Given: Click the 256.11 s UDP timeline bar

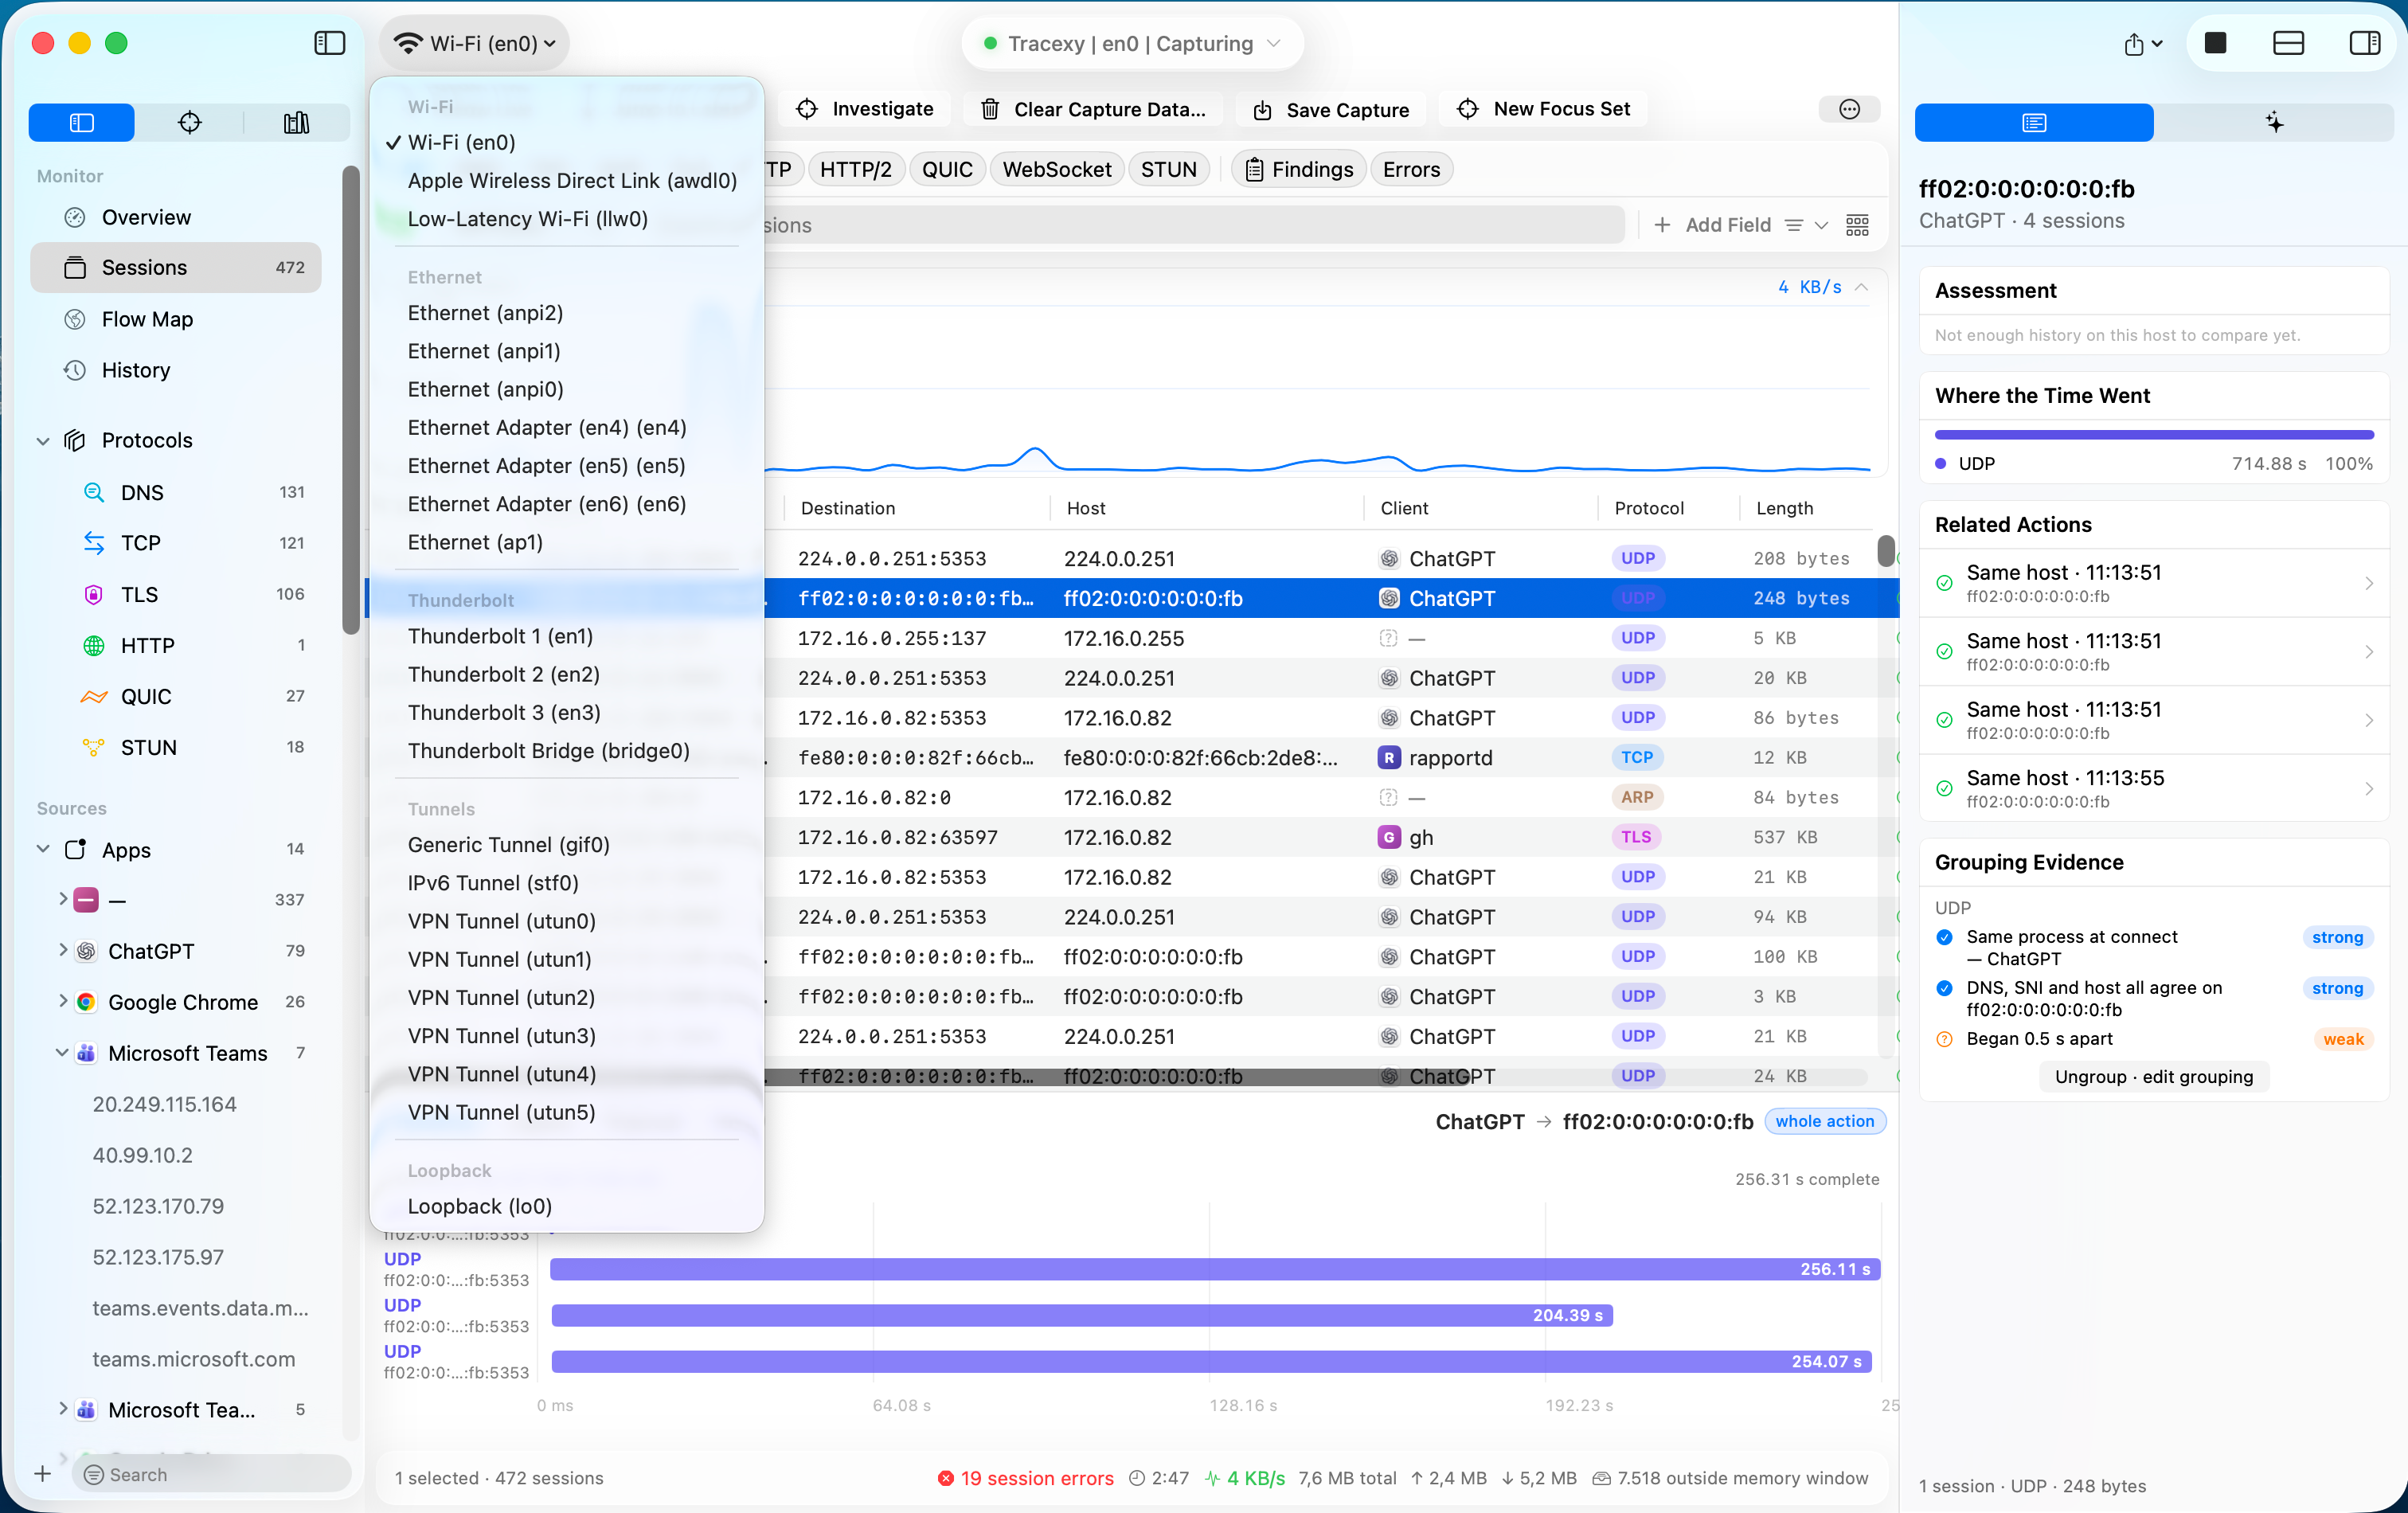Looking at the screenshot, I should (x=1215, y=1269).
